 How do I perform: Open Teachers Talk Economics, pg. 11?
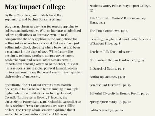tap(112, 52)
